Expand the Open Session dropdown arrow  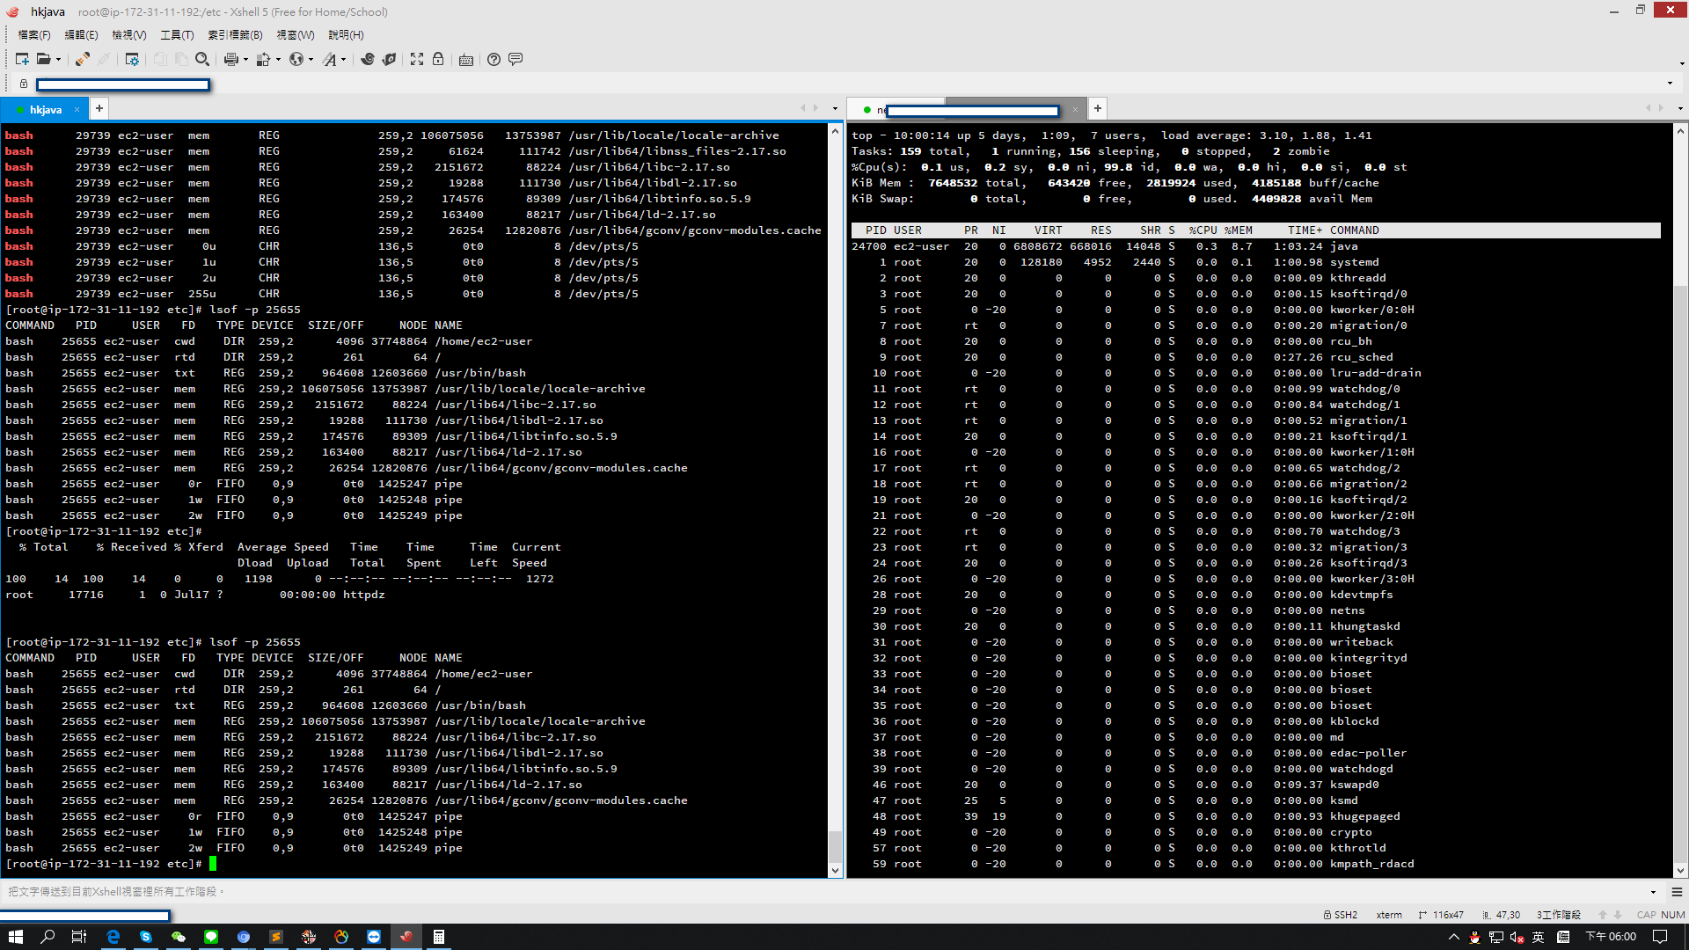pyautogui.click(x=59, y=59)
